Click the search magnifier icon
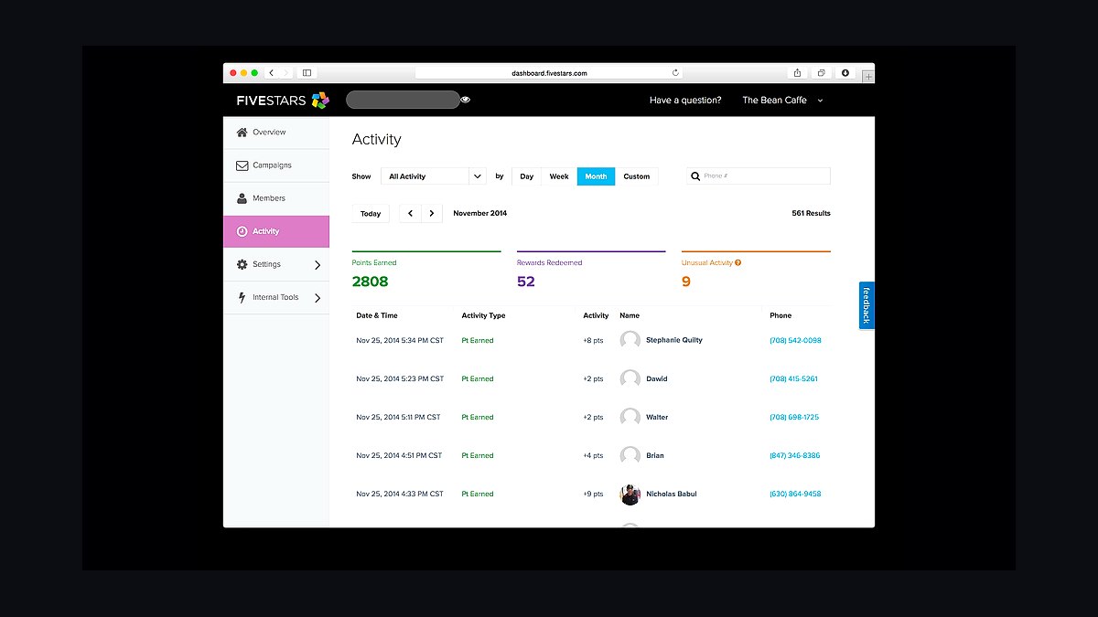This screenshot has height=617, width=1098. pyautogui.click(x=695, y=176)
